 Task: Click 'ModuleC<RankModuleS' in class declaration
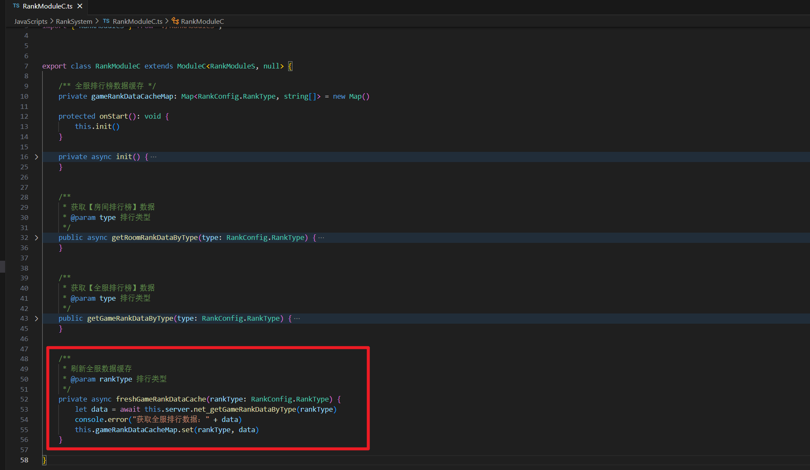(x=216, y=66)
